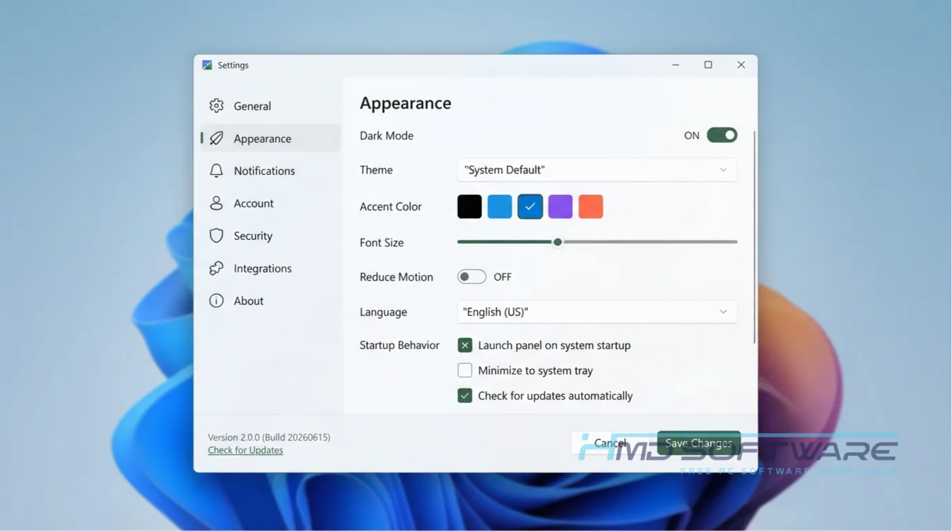Click the Security shield icon
Image resolution: width=952 pixels, height=531 pixels.
click(x=217, y=236)
